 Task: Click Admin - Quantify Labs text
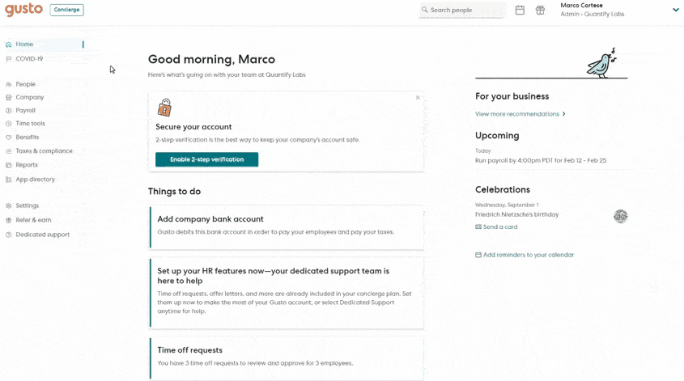click(592, 14)
